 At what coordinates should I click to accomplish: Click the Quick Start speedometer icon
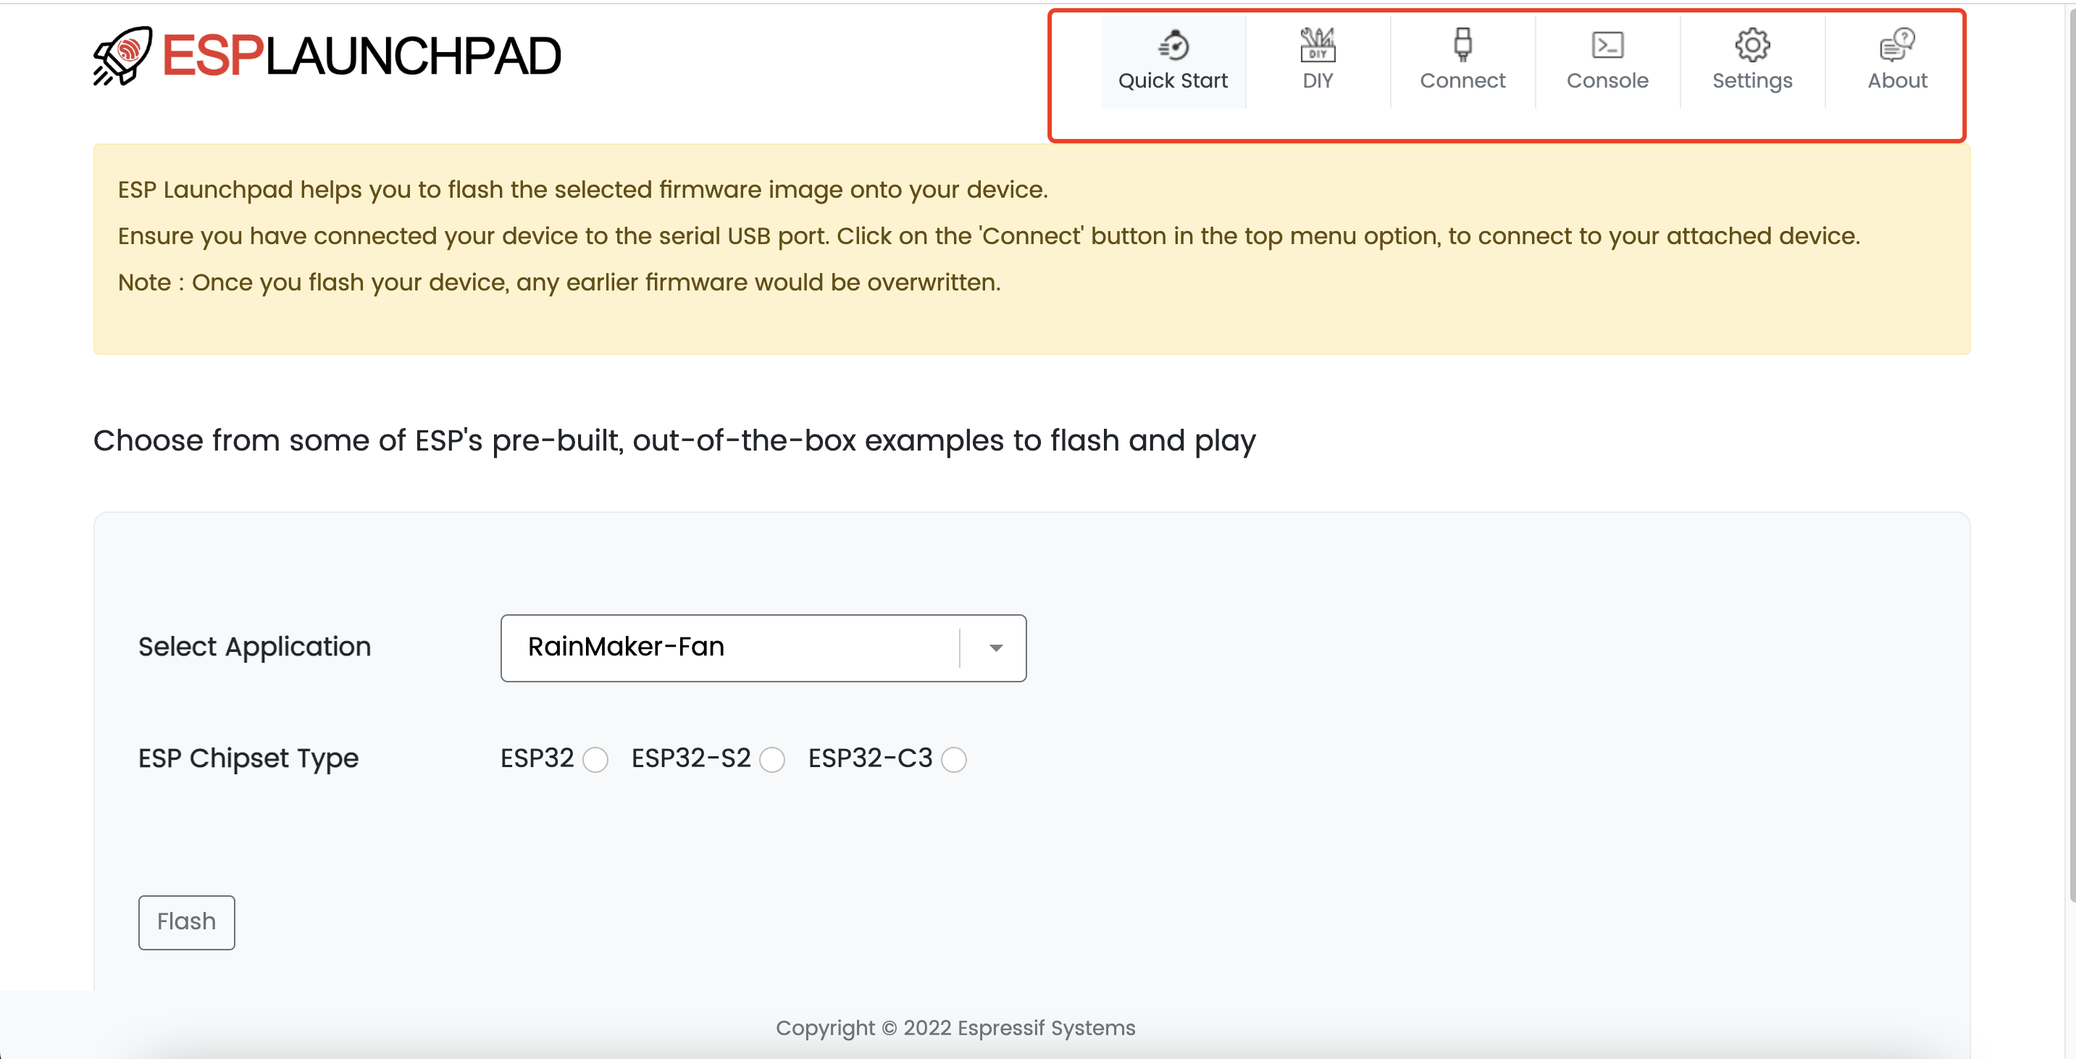(x=1173, y=45)
